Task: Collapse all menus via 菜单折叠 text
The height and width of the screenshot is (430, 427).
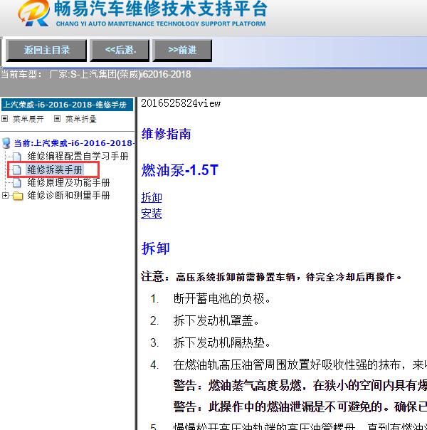Action: point(81,119)
